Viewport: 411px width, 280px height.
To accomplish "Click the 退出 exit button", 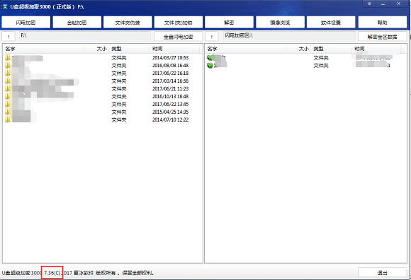I will point(382,273).
